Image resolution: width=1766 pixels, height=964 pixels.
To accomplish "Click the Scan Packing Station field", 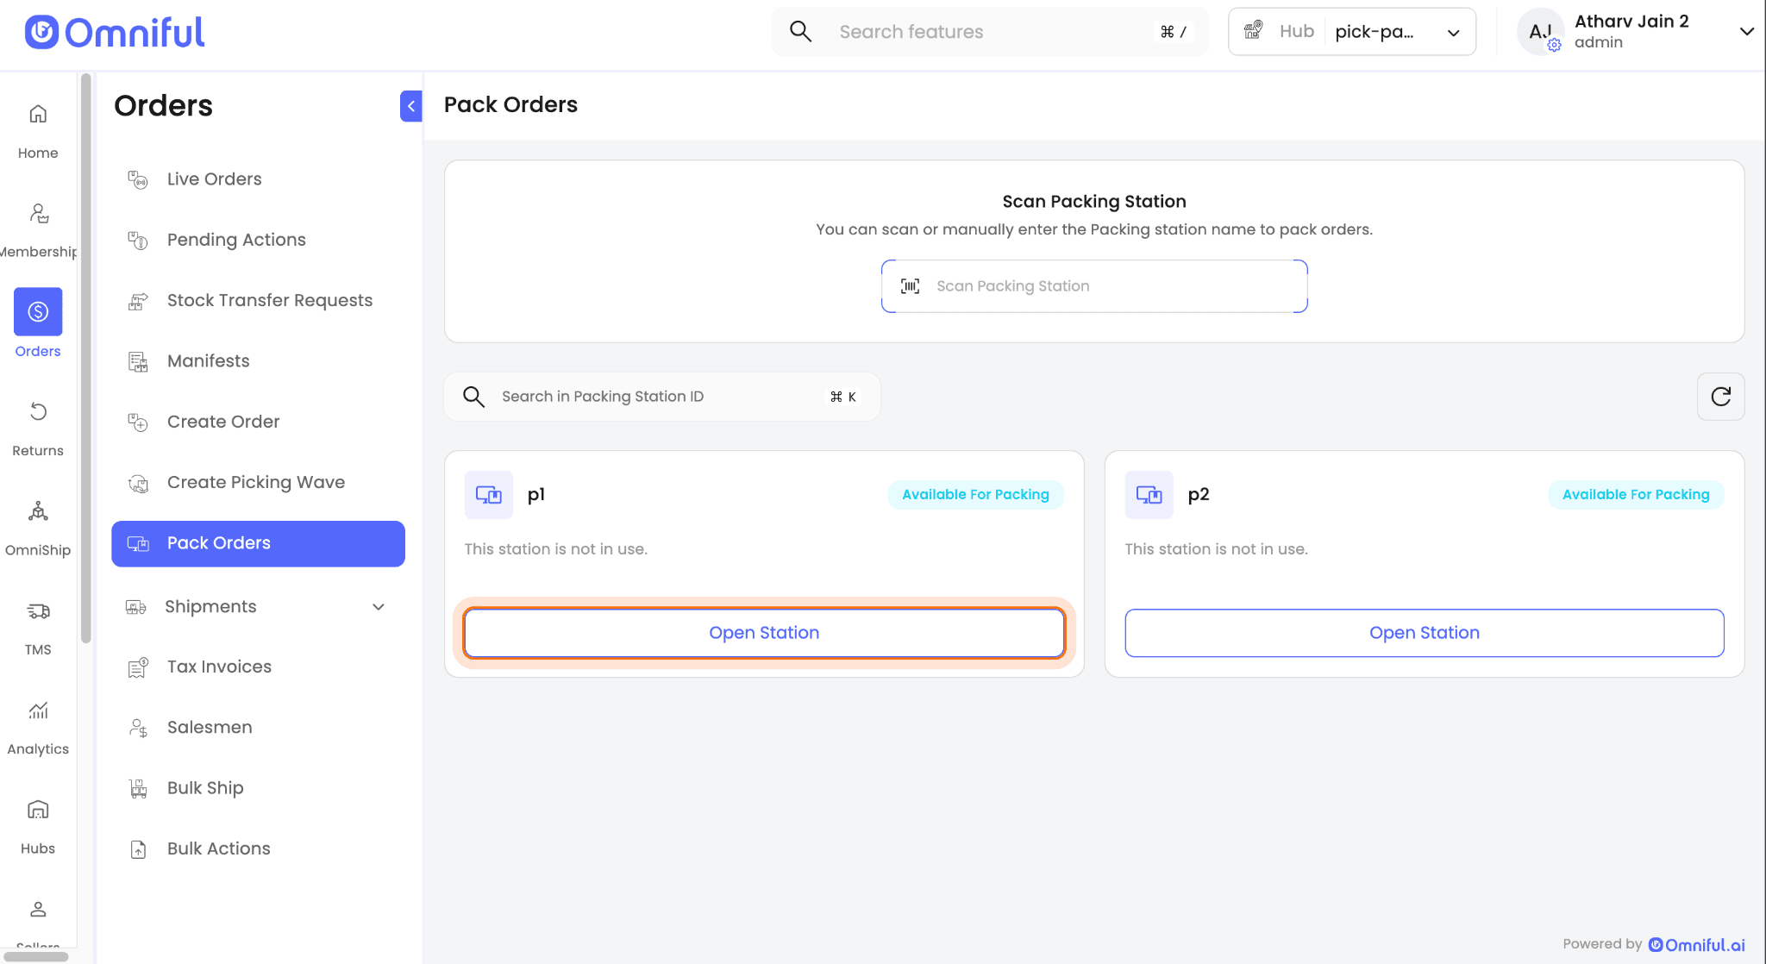I will [x=1093, y=286].
